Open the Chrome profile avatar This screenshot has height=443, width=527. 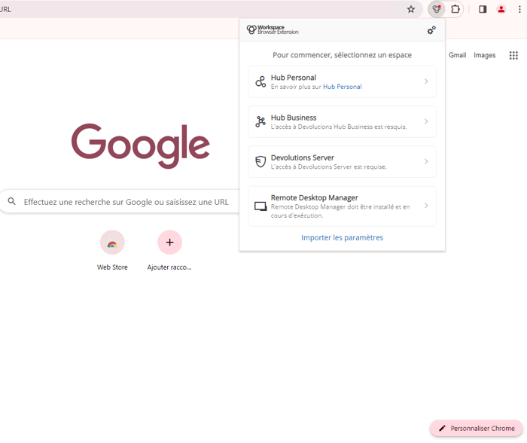[x=501, y=10]
